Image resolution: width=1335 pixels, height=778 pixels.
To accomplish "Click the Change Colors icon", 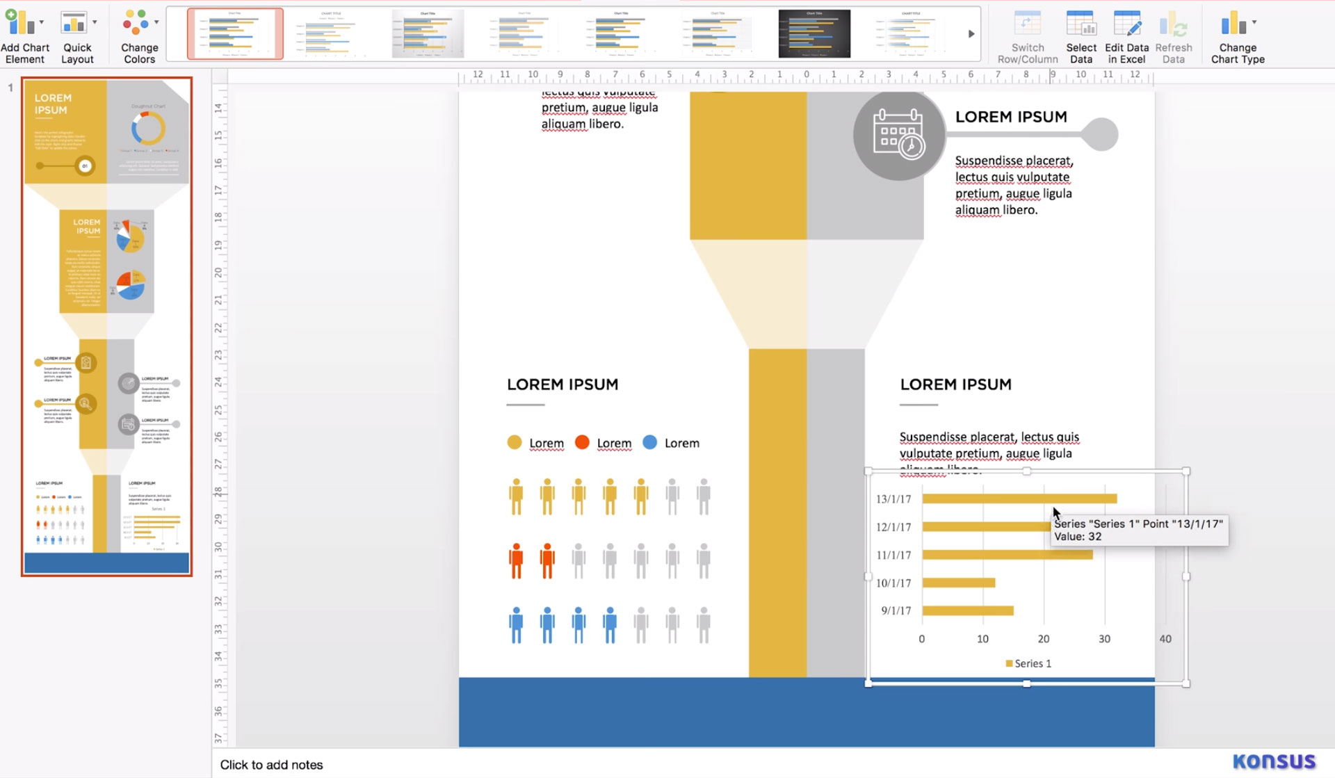I will pos(138,34).
